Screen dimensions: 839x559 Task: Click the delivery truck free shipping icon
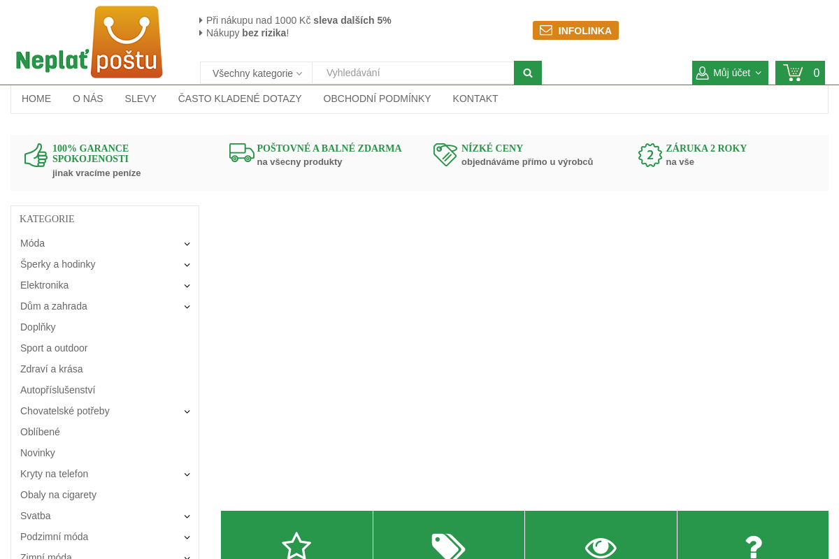(x=241, y=153)
